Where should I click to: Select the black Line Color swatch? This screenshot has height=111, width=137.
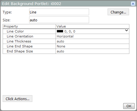pyautogui.click(x=60, y=31)
